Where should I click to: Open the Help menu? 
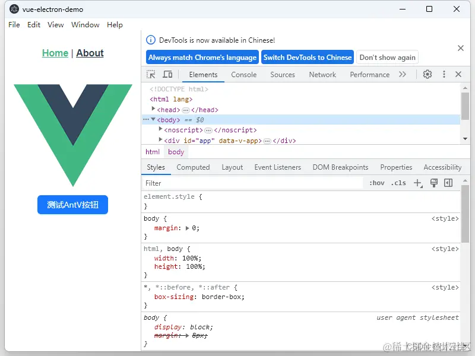(115, 25)
